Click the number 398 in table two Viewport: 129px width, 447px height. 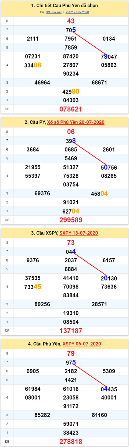pos(71,141)
